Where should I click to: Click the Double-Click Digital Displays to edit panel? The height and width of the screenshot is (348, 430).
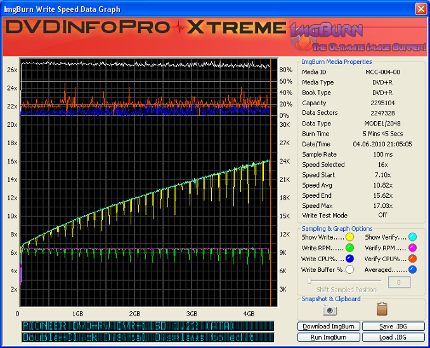pyautogui.click(x=148, y=337)
